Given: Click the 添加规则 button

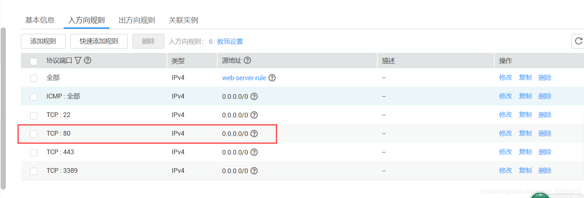Looking at the screenshot, I should pyautogui.click(x=43, y=41).
